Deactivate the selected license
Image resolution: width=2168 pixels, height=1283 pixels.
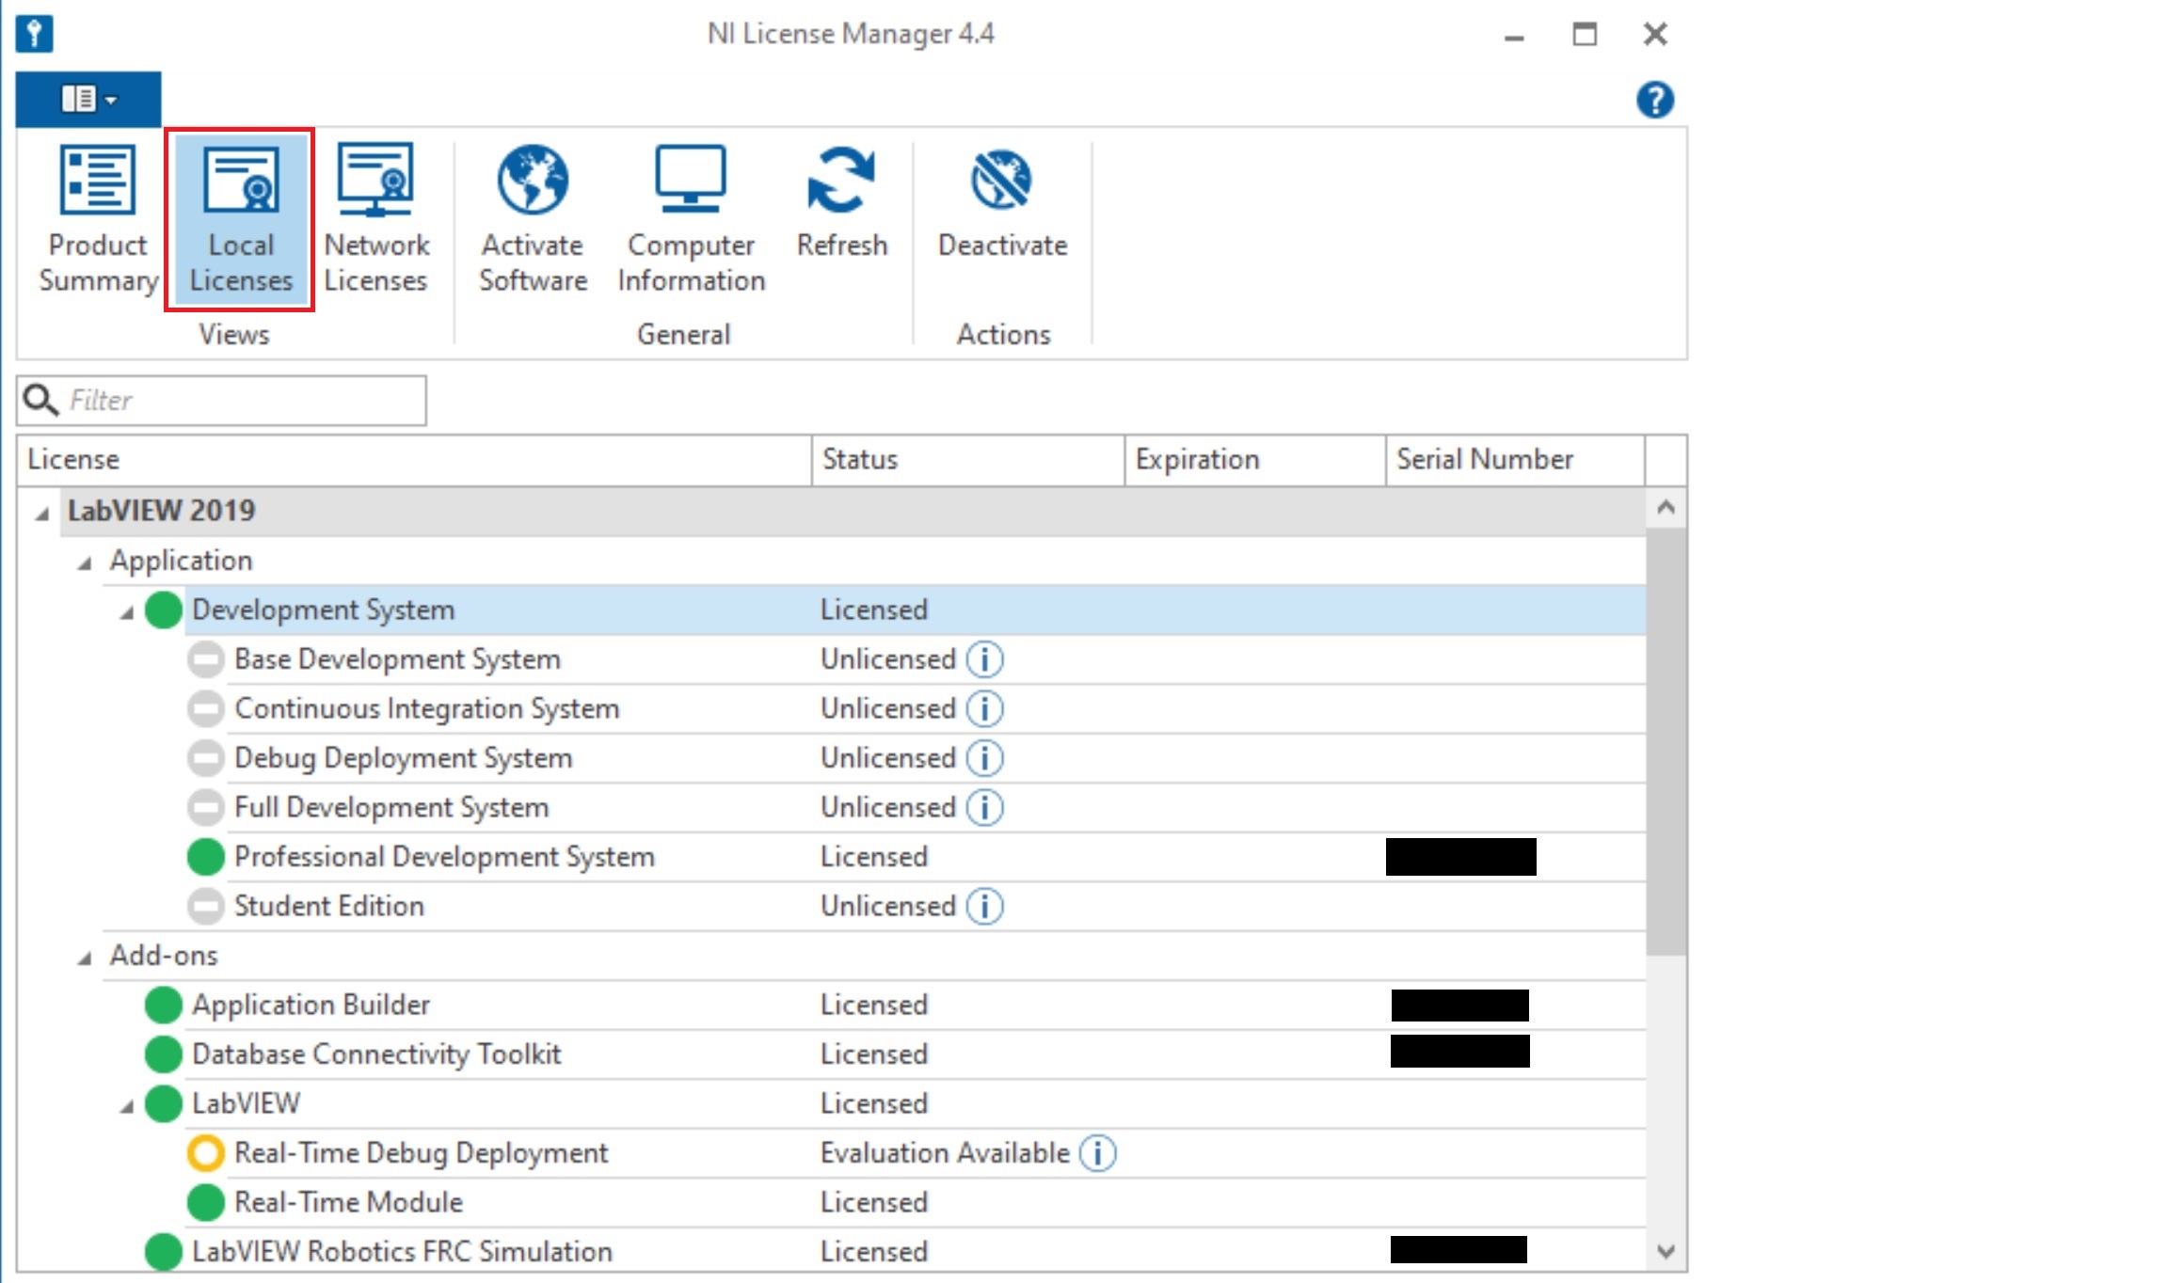point(1002,202)
